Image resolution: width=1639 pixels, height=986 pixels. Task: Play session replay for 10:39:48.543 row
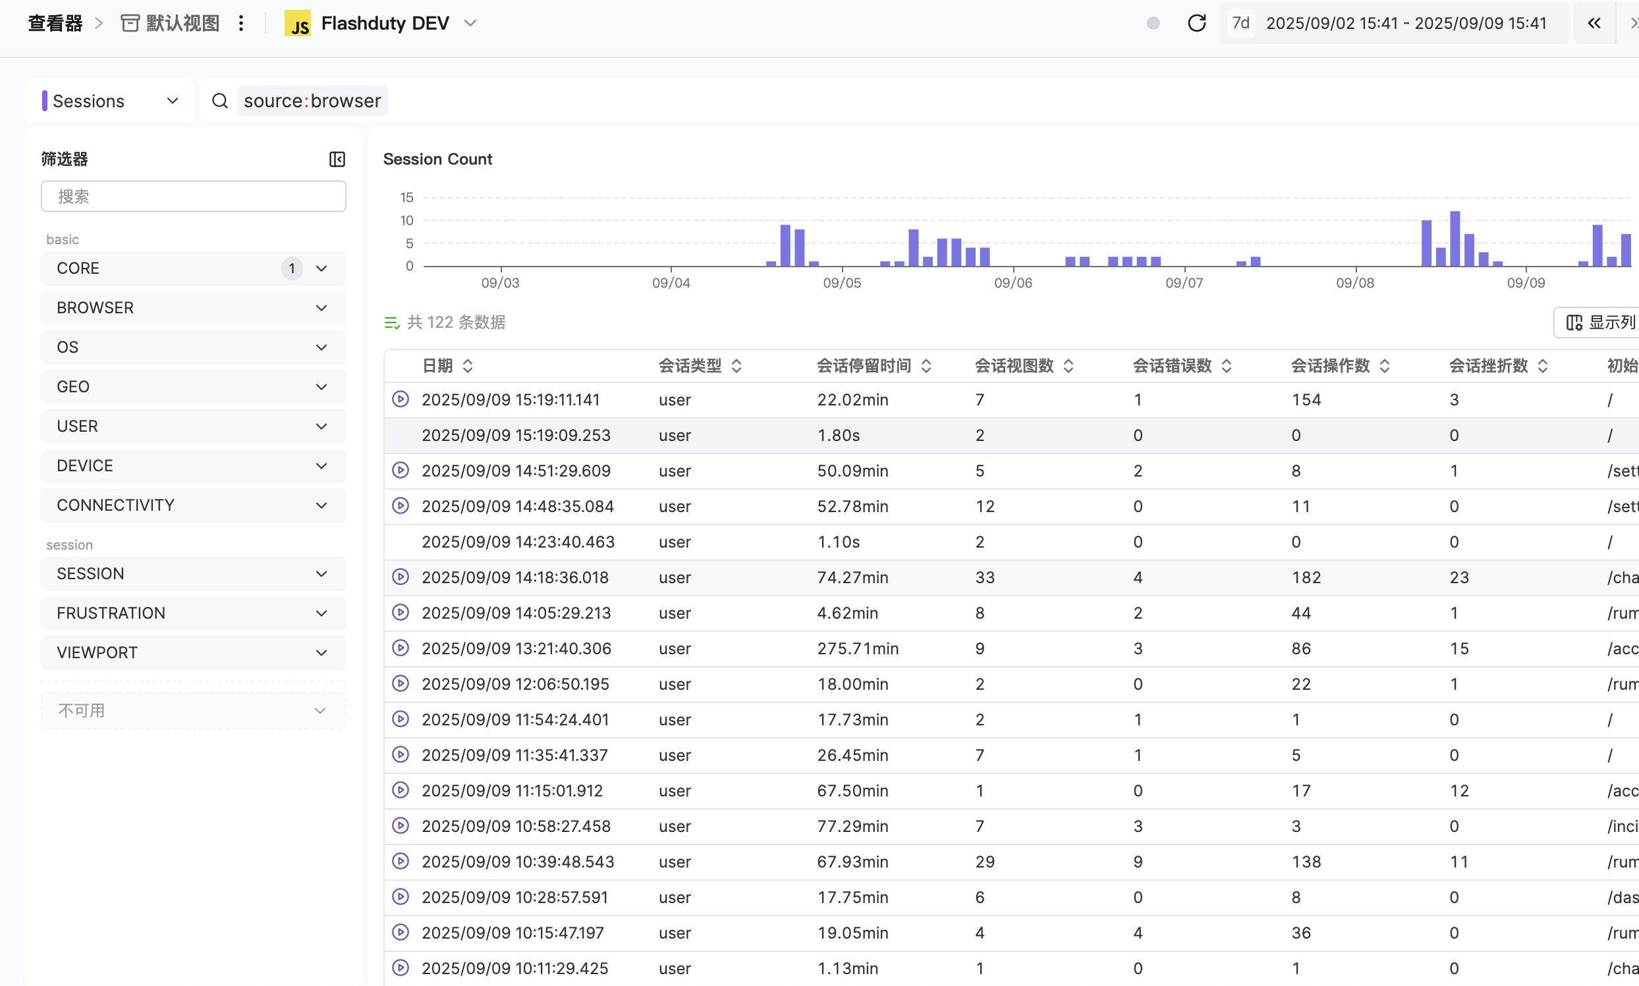[x=401, y=862]
